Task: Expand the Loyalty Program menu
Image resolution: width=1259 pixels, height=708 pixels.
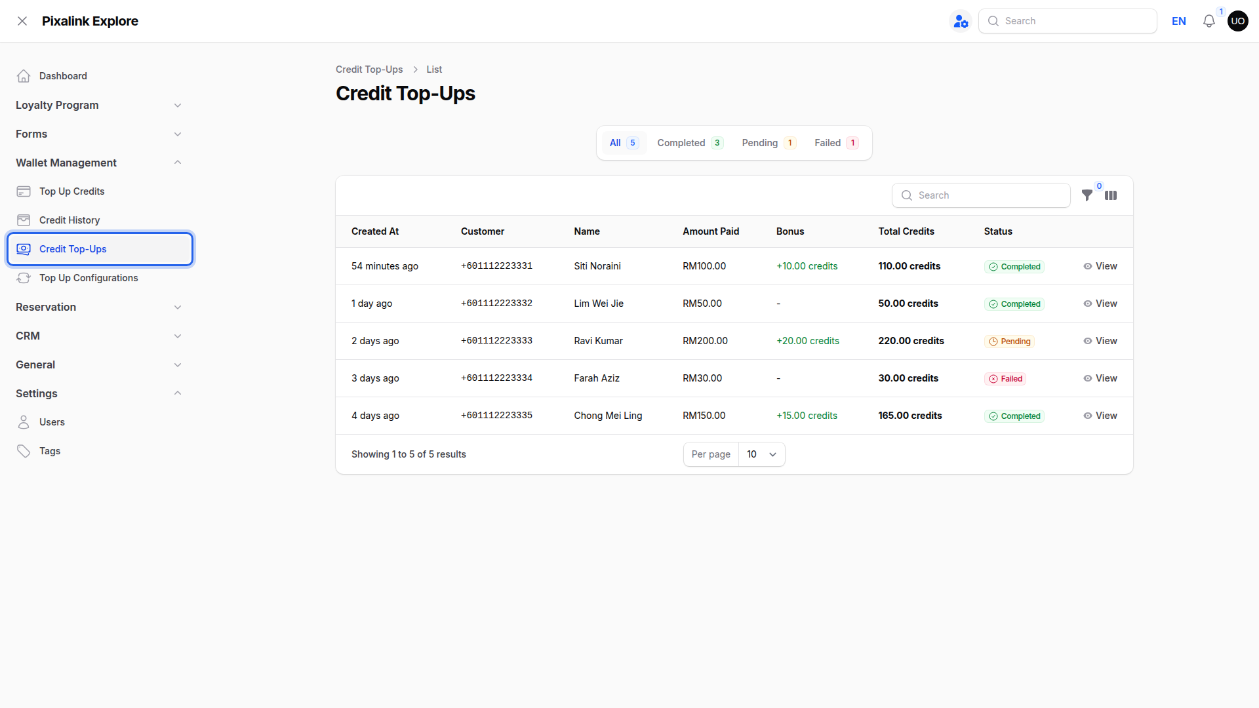Action: click(98, 105)
